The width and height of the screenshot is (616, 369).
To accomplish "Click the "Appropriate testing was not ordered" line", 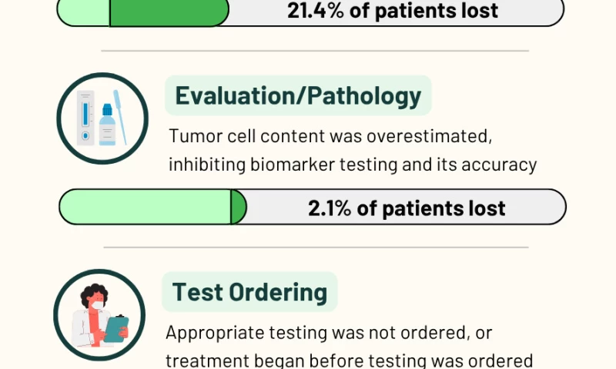I will [329, 333].
